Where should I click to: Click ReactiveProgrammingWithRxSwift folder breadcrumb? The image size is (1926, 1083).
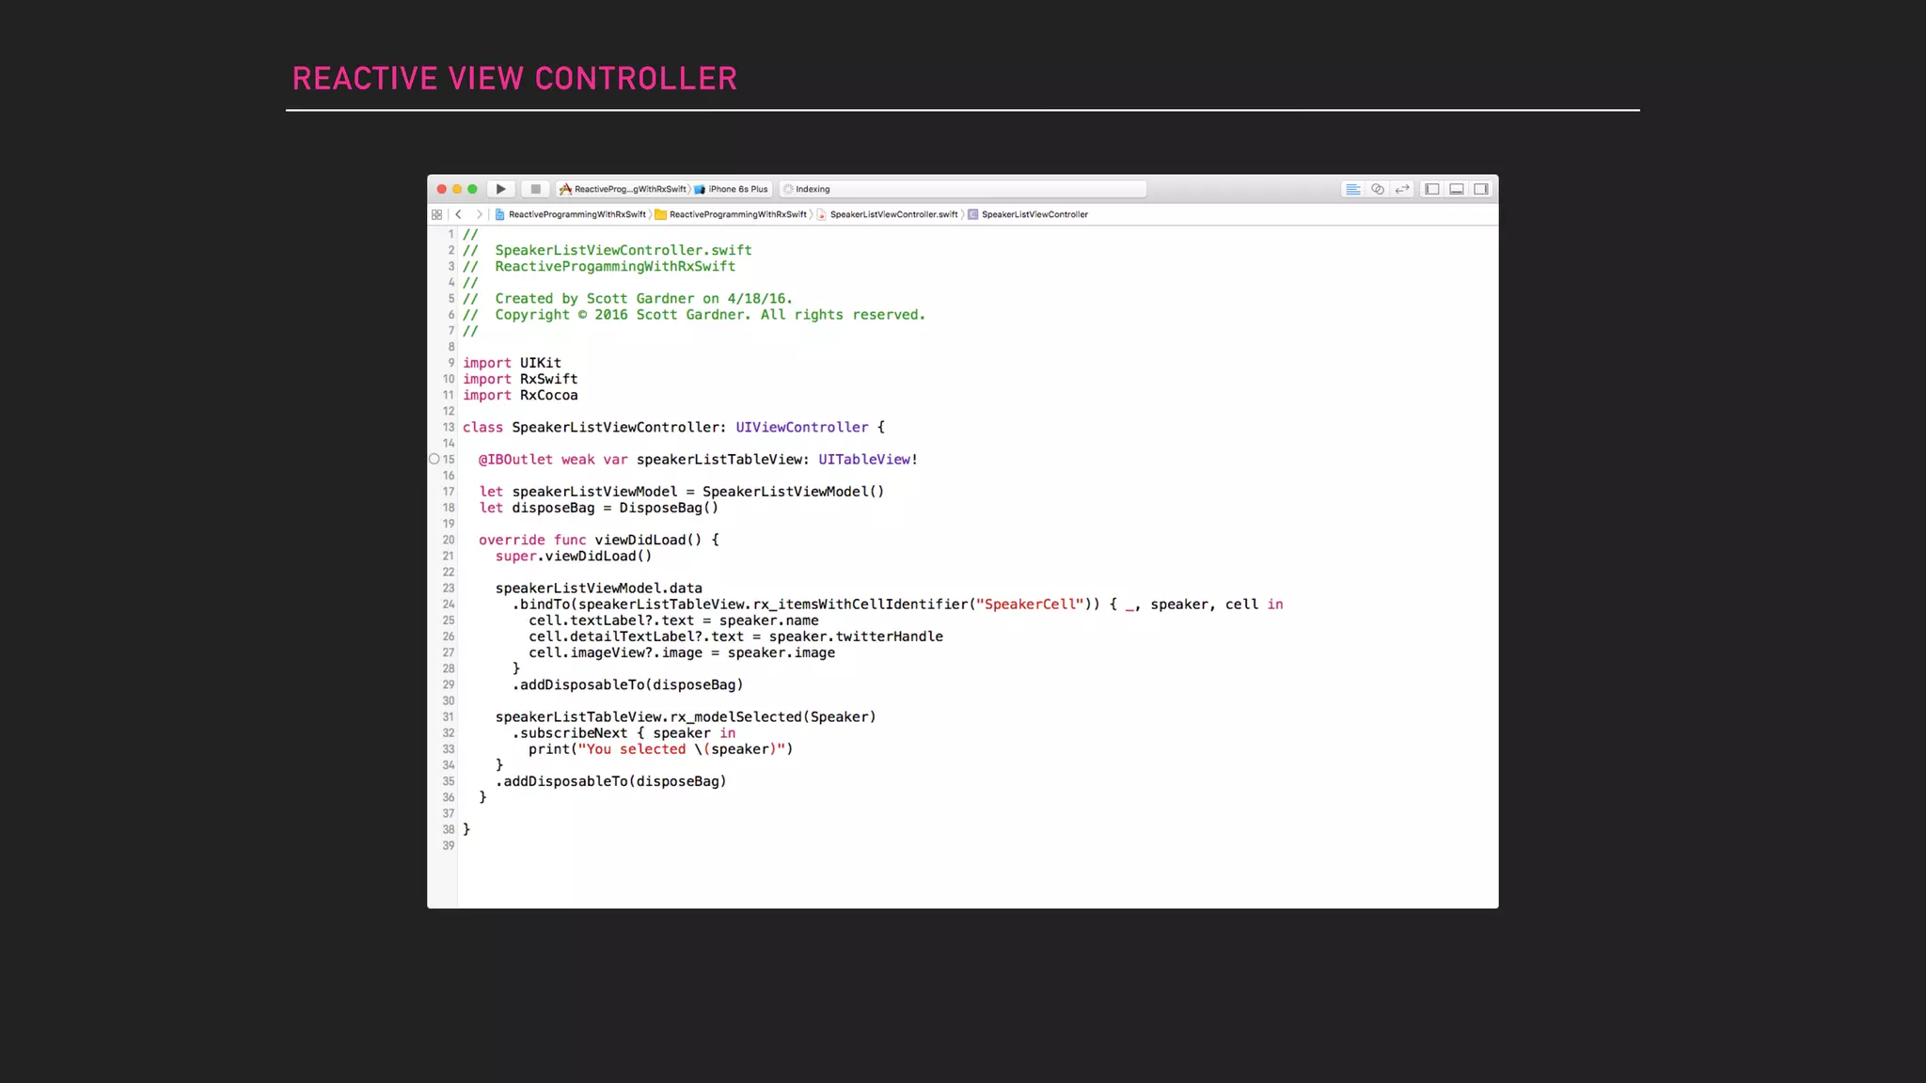[736, 214]
